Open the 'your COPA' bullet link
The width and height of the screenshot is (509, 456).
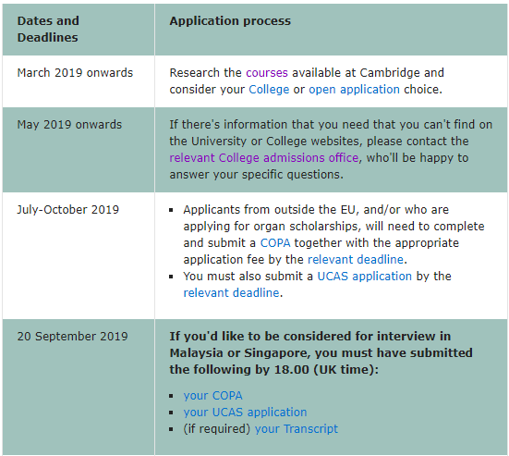tap(213, 396)
